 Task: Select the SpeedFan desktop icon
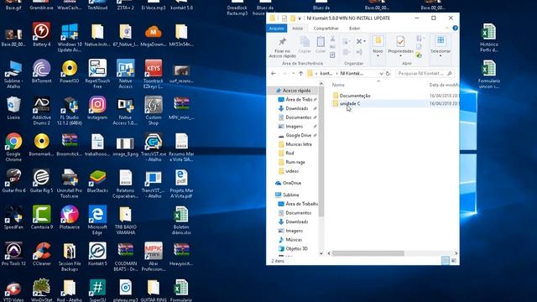(13, 217)
